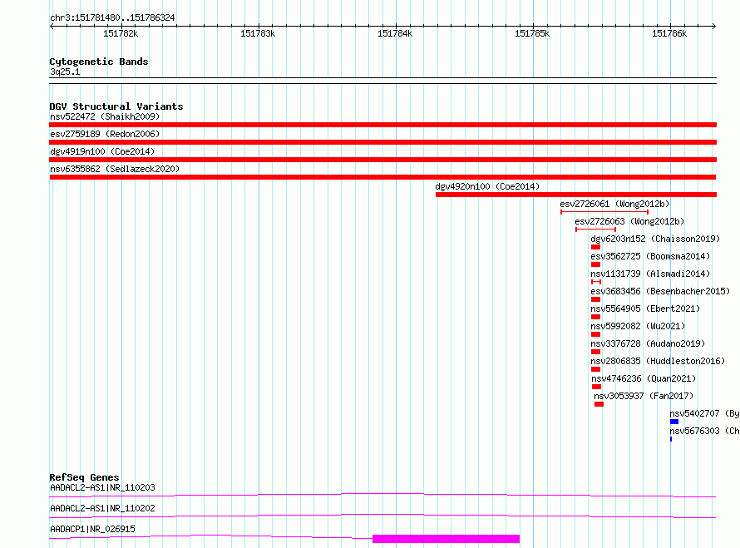740x548 pixels.
Task: Select the thin red span under esv2726063
Action: [595, 230]
